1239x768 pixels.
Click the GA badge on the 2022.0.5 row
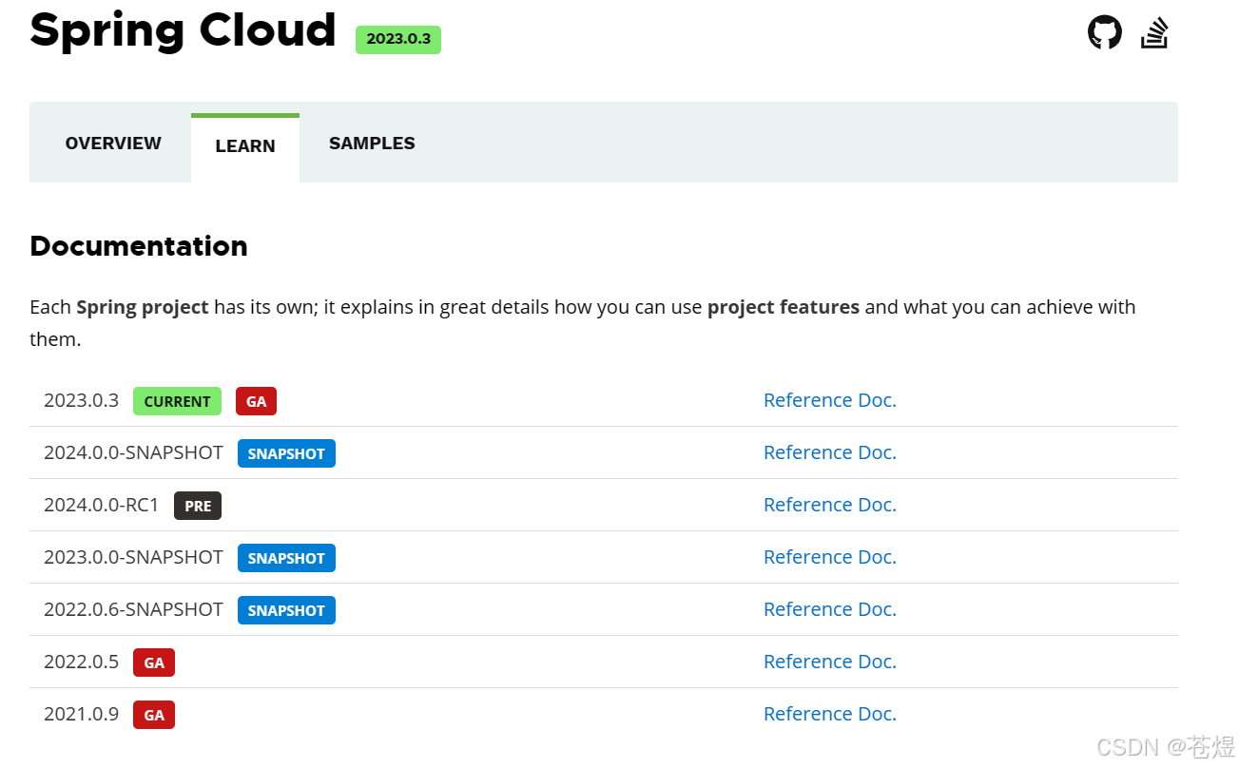tap(153, 662)
